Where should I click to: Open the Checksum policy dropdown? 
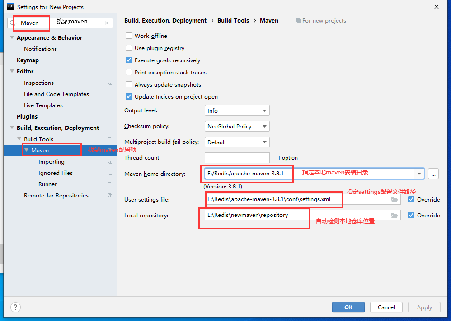pyautogui.click(x=237, y=126)
